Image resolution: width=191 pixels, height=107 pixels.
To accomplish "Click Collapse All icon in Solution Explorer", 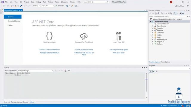I will click(x=169, y=13).
